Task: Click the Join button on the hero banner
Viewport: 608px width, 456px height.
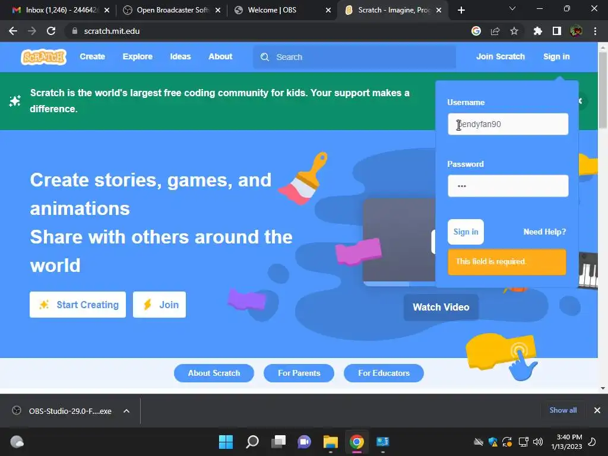Action: [x=159, y=305]
